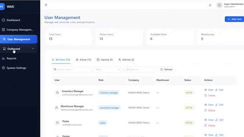
Task: View the Warehouse Manager user
Action: coord(209,105)
